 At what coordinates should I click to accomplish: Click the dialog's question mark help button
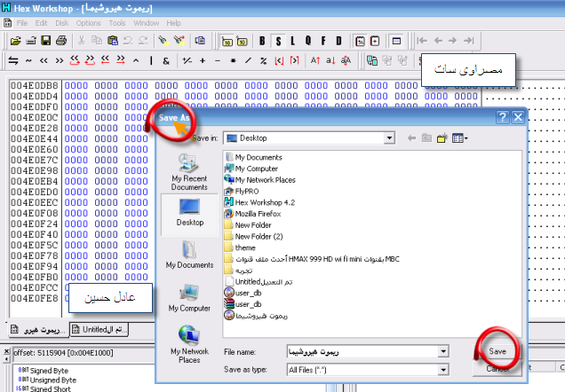point(502,117)
